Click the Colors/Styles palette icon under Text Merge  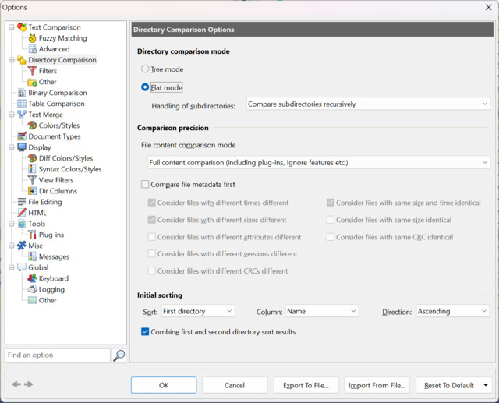click(32, 125)
